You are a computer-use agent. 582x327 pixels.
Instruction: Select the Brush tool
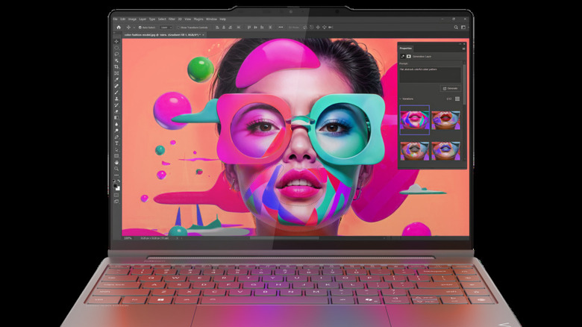(x=116, y=92)
